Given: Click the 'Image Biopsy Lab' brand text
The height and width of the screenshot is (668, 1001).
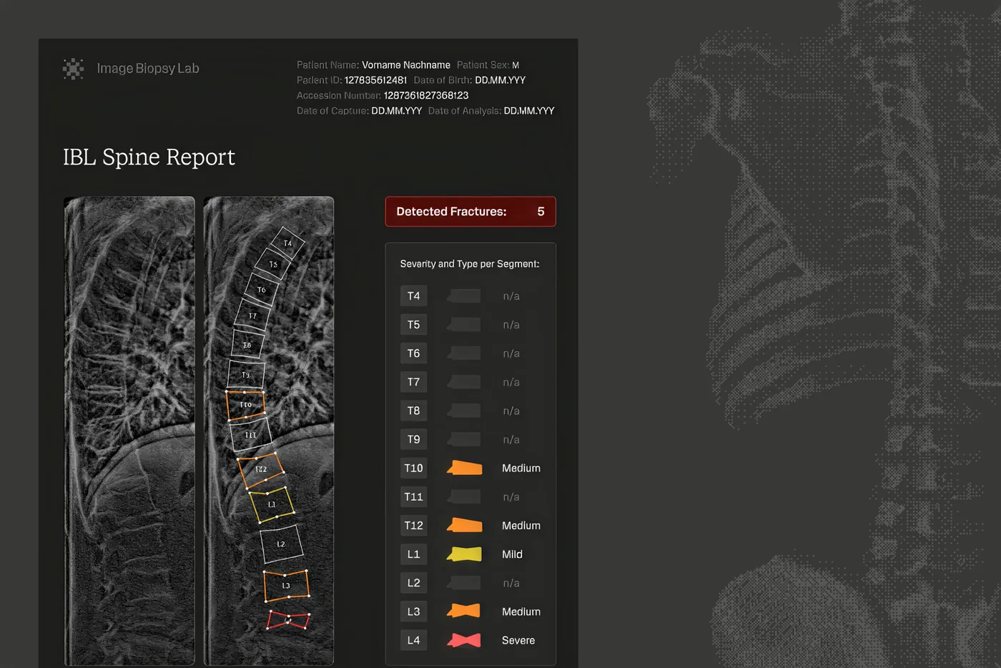Looking at the screenshot, I should click(148, 69).
